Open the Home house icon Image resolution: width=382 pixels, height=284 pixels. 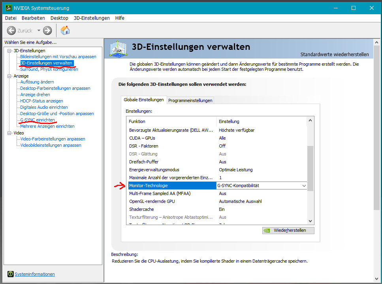pos(65,30)
